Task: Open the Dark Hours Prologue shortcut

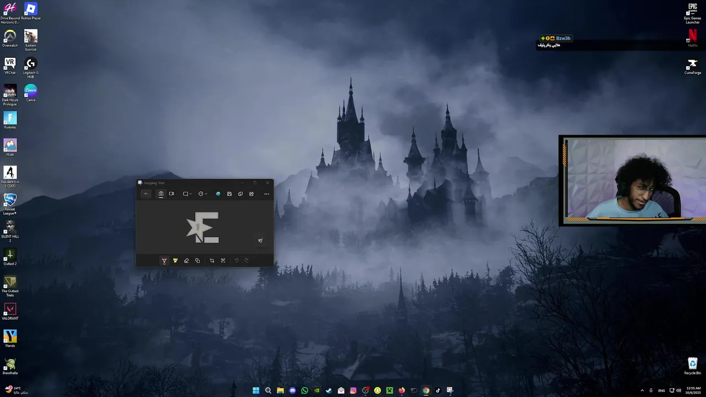Action: (x=10, y=95)
